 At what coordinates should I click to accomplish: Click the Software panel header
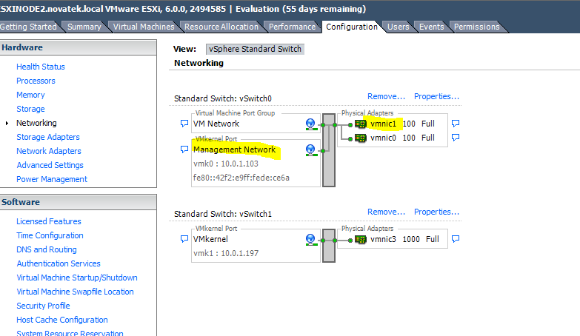pos(78,202)
